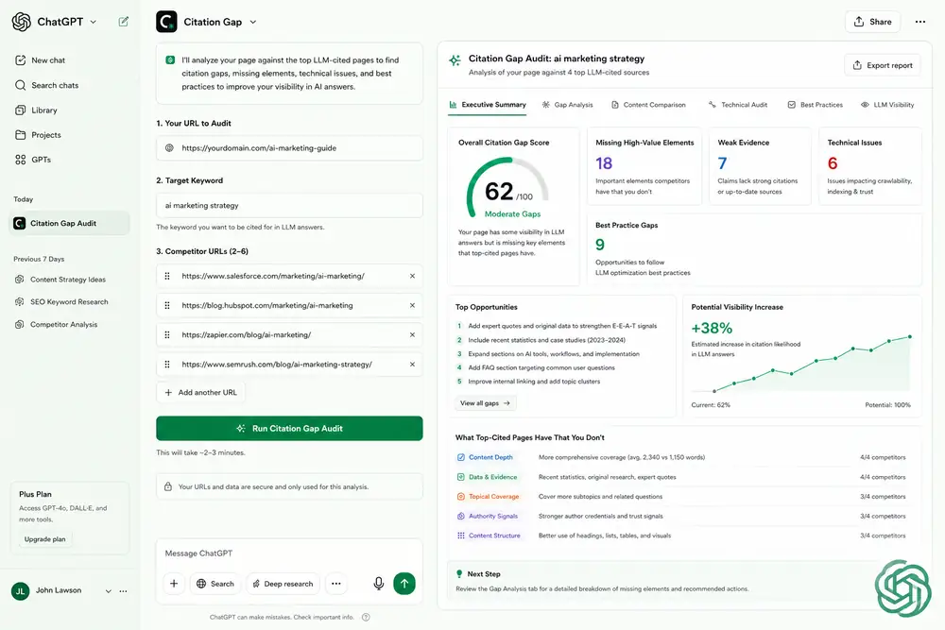Click the green send arrow button
Image resolution: width=945 pixels, height=630 pixels.
tap(404, 583)
